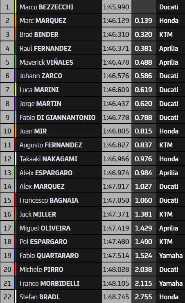Viewport: 185px width, 303px height.
Task: Select position number 4 cell
Action: coord(7,48)
